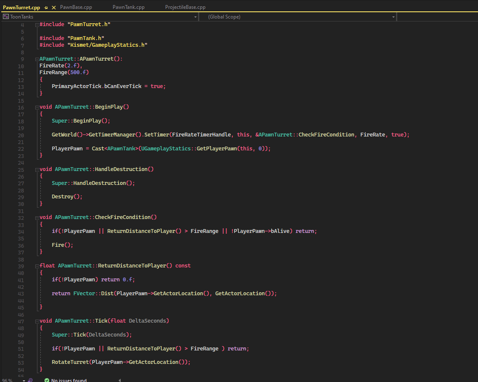Switch to the PawnTank.cpp tab

[128, 7]
